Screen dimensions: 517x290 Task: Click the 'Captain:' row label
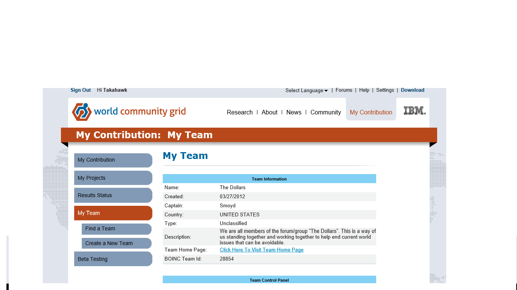click(x=174, y=206)
